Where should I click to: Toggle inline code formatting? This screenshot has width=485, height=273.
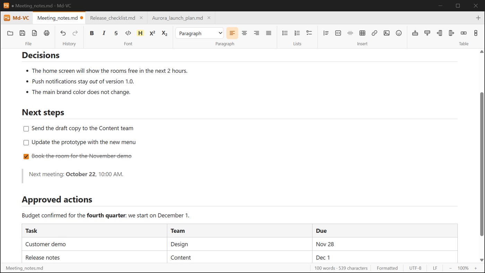128,33
